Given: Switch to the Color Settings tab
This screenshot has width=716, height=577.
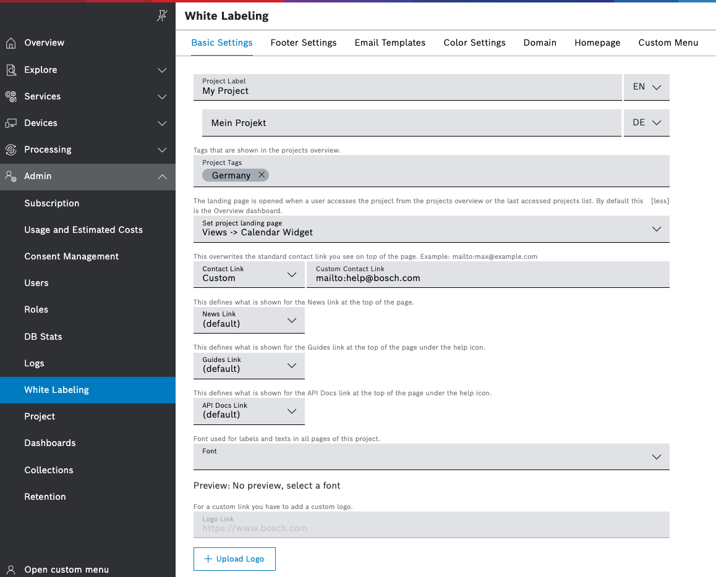Looking at the screenshot, I should 474,43.
